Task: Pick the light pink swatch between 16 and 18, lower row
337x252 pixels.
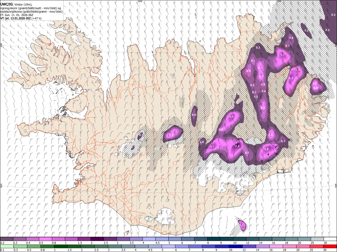Action: tap(276, 246)
